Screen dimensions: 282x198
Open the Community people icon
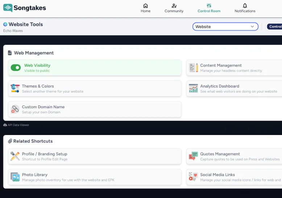click(x=174, y=6)
